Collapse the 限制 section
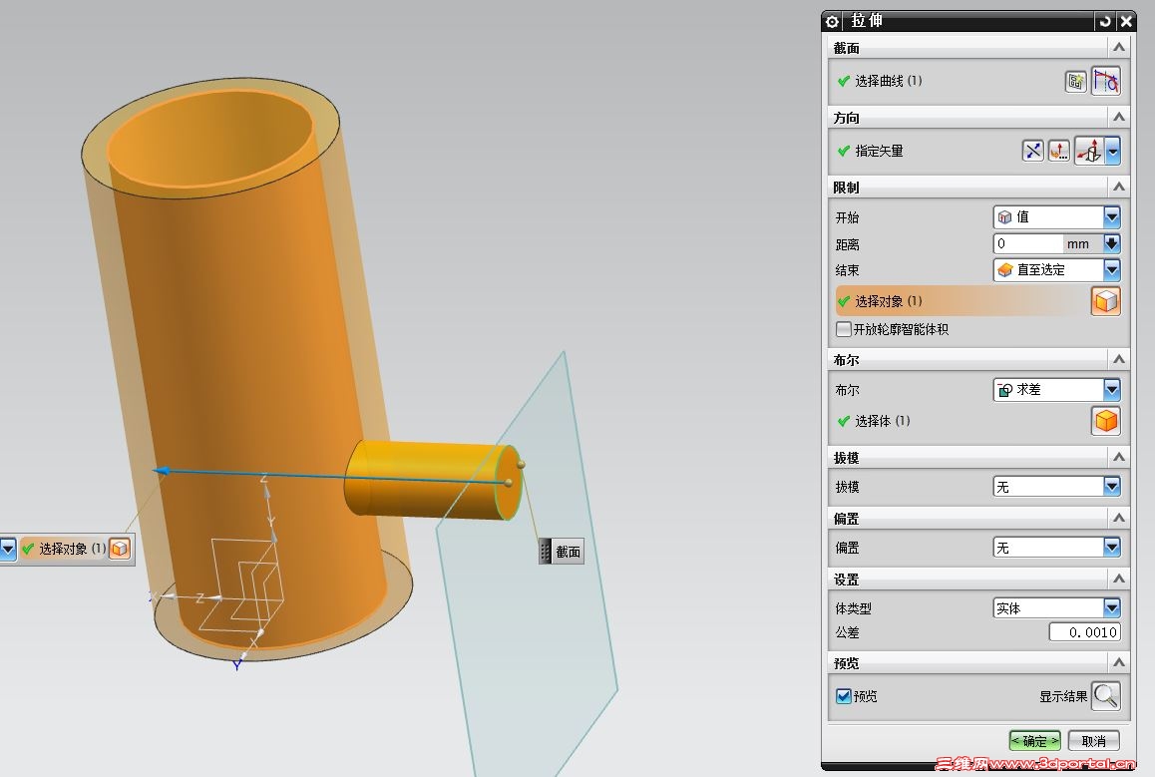Screen dimensions: 1155x777 coord(1119,188)
